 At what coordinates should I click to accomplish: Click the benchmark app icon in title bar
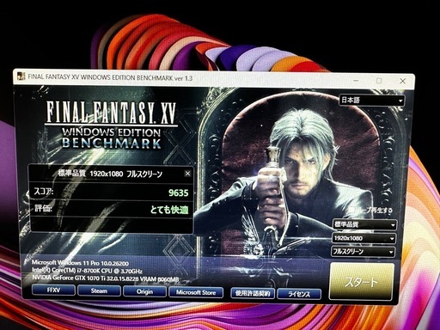tap(21, 76)
